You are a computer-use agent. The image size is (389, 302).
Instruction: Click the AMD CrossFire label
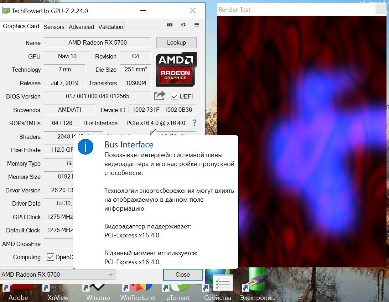[x=21, y=244]
